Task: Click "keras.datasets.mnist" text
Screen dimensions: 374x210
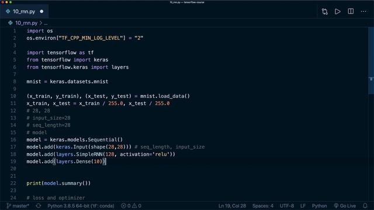Action: coord(79,82)
